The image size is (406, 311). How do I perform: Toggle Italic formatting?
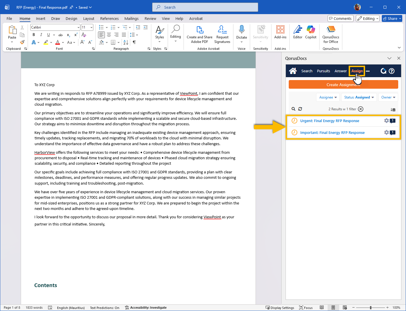(41, 35)
